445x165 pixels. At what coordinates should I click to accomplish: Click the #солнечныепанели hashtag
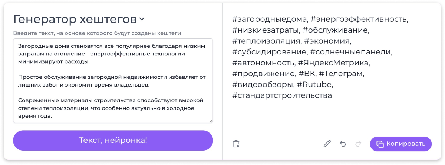pyautogui.click(x=351, y=51)
